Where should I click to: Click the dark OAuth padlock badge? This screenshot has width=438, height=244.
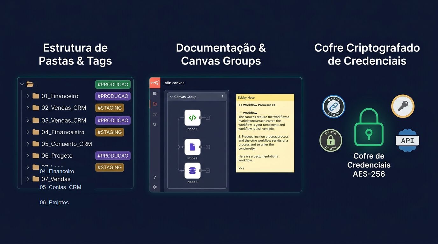[x=331, y=140]
